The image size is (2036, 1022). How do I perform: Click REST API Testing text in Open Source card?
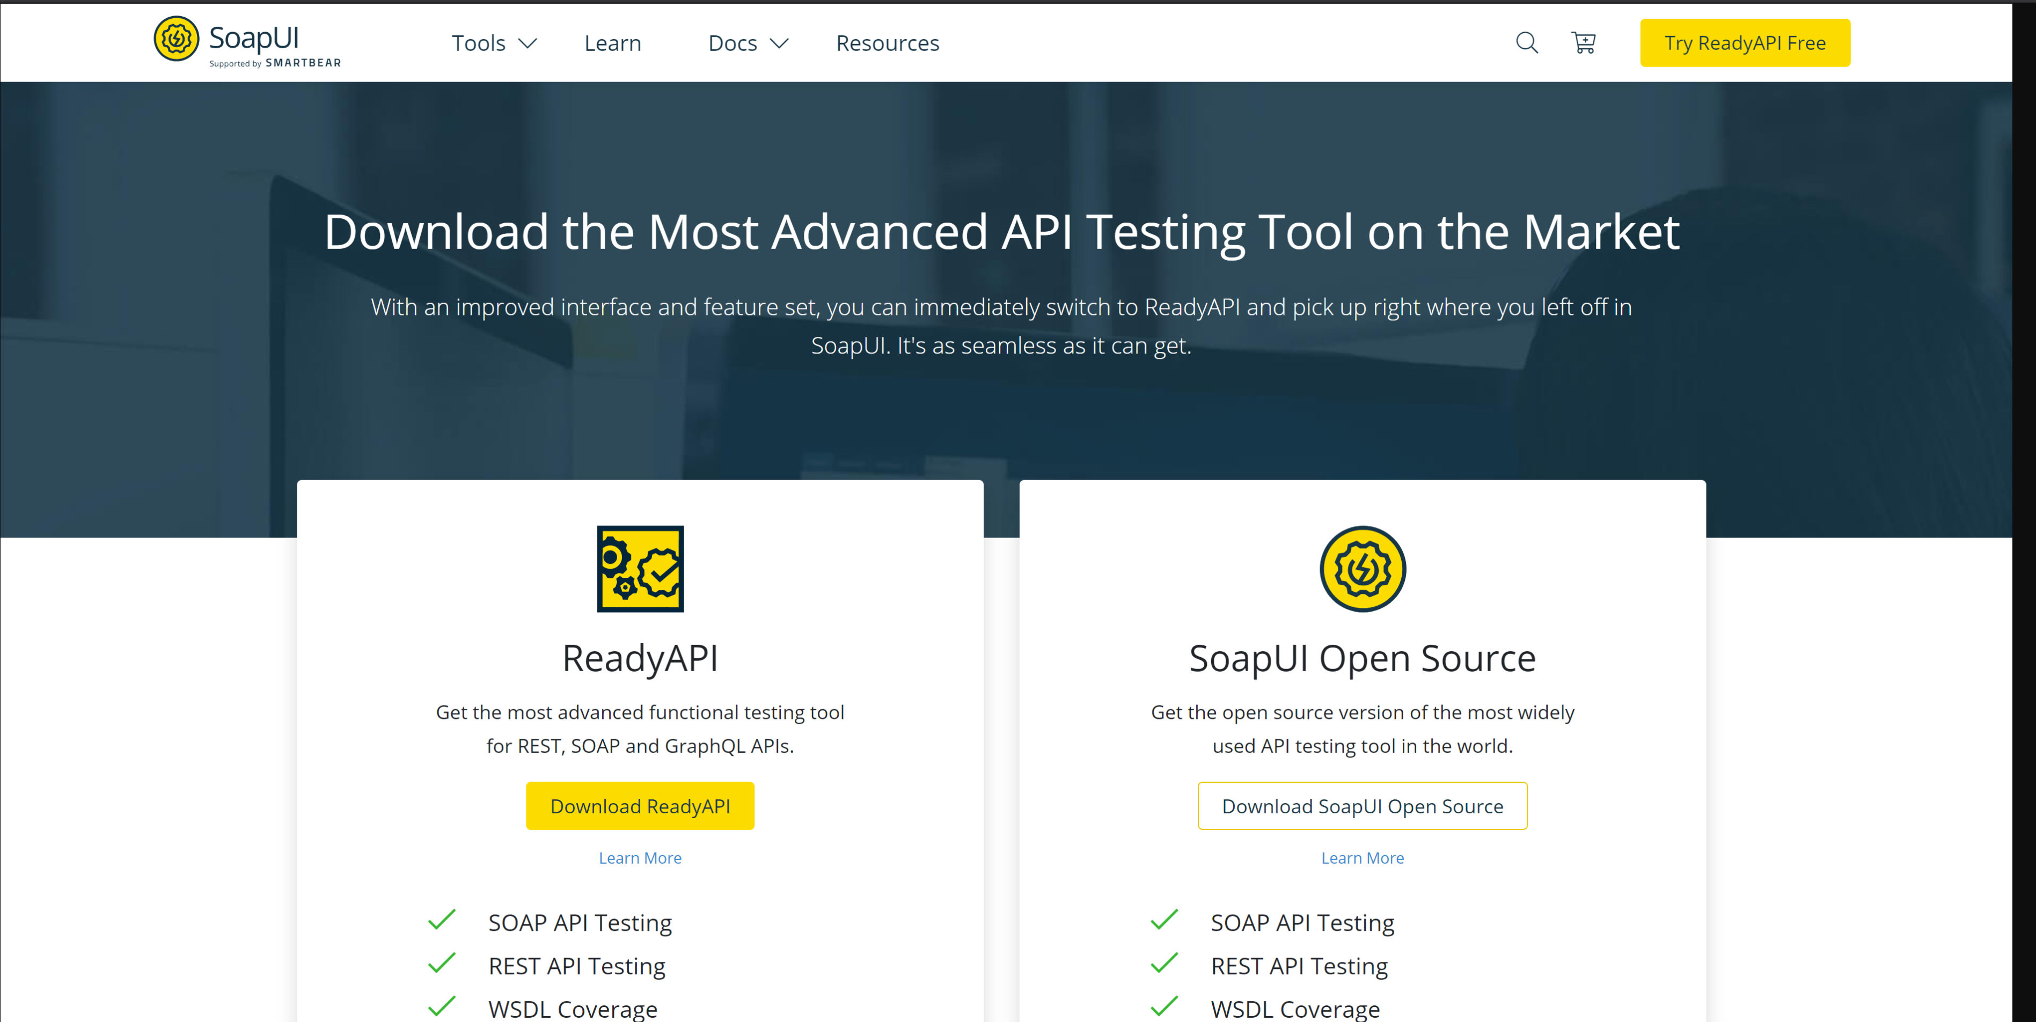(1299, 966)
